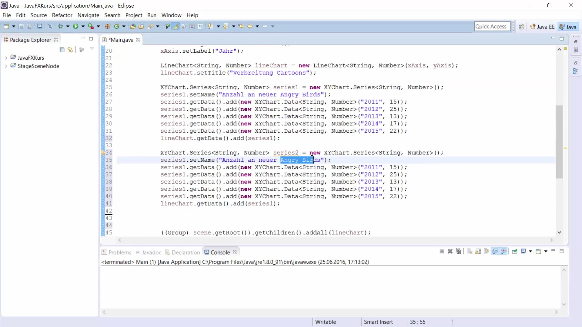This screenshot has width=582, height=327.
Task: Toggle Show Console When Standard Error Changes
Action: [504, 251]
